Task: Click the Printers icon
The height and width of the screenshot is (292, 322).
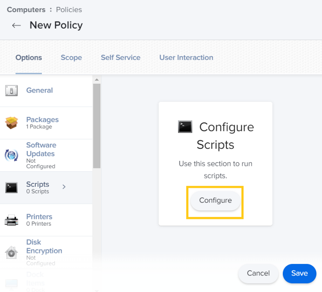Action: [11, 220]
